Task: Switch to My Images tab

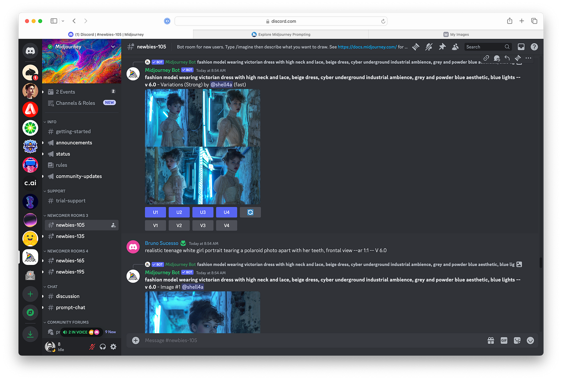Action: [456, 34]
